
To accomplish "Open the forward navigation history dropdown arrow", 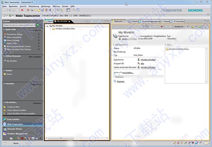I will point(13,16).
